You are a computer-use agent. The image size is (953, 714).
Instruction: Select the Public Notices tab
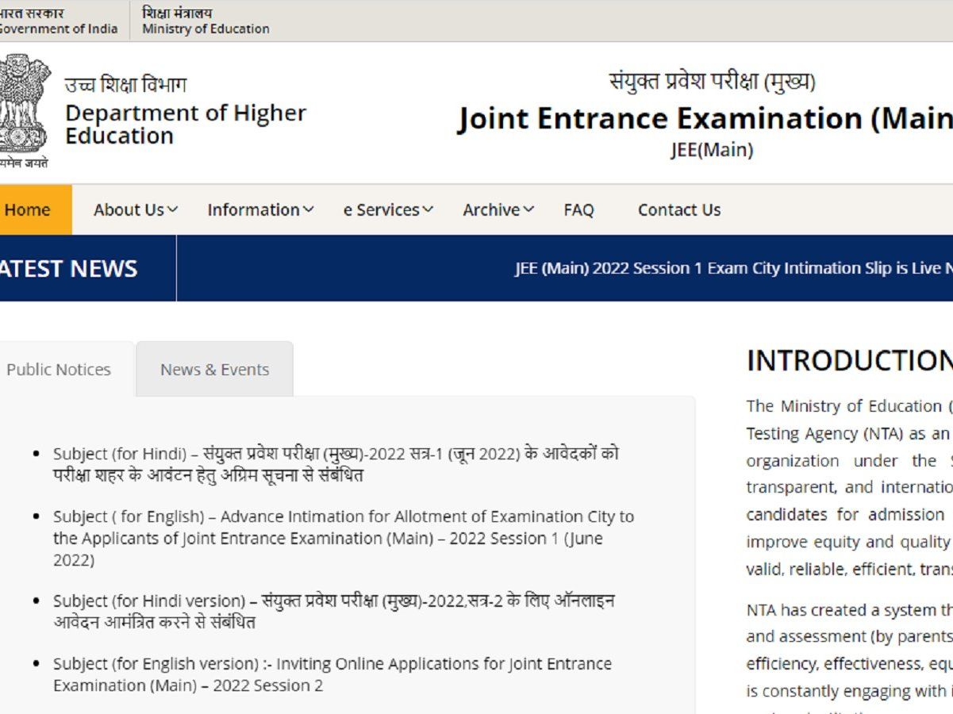59,368
